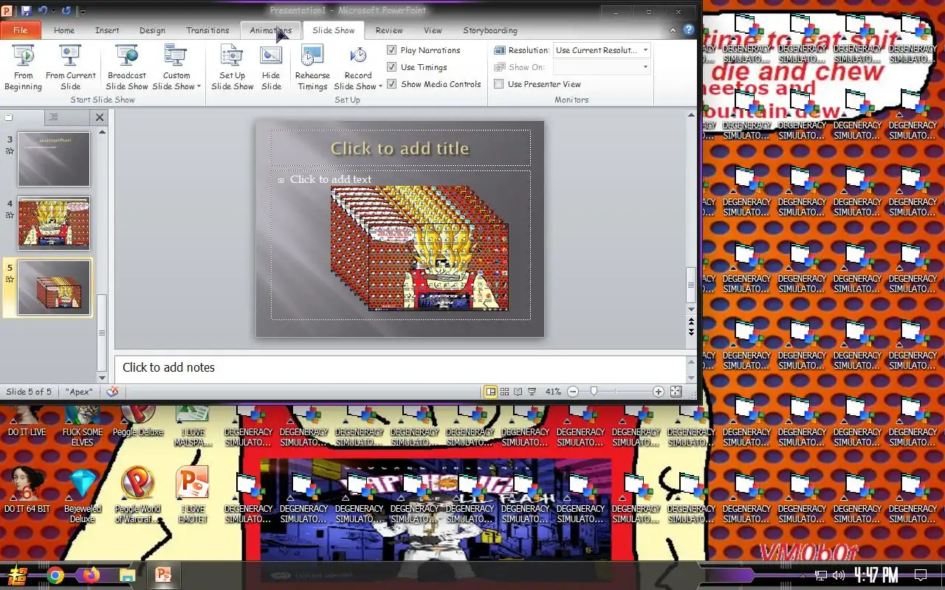Switch to Slides thumbnail pane tab
This screenshot has width=945, height=590.
coord(10,117)
